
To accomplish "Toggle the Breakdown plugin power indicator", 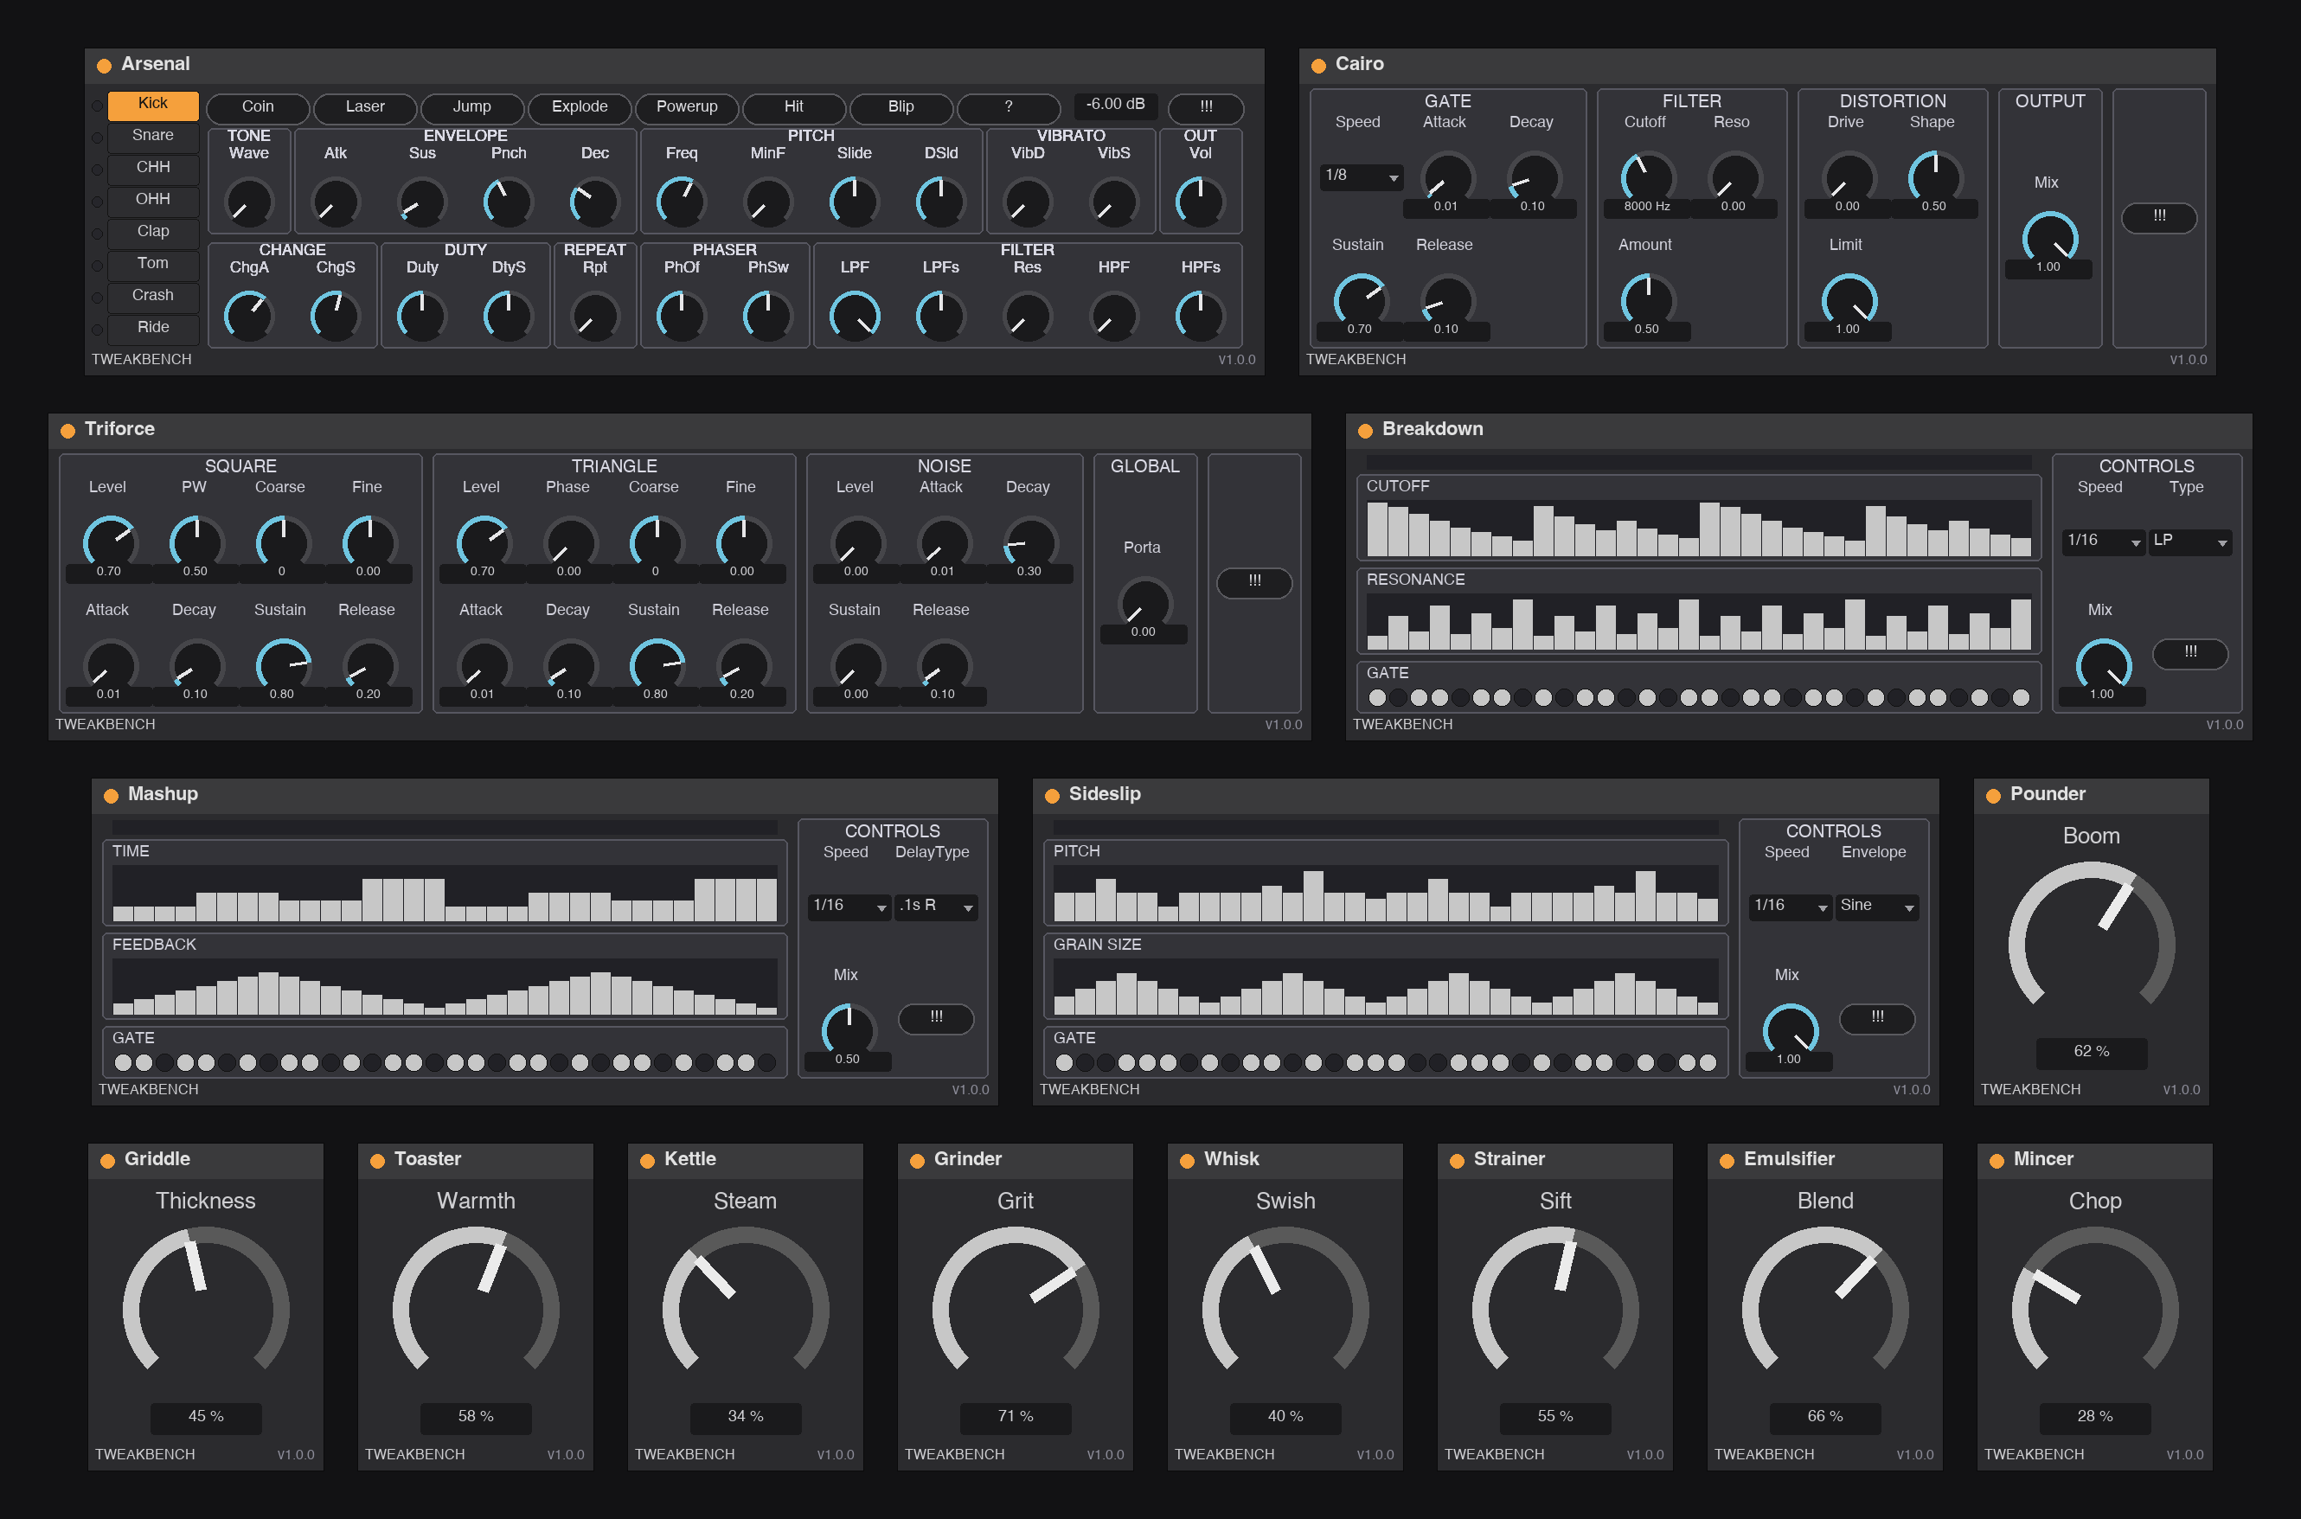I will 1365,431.
